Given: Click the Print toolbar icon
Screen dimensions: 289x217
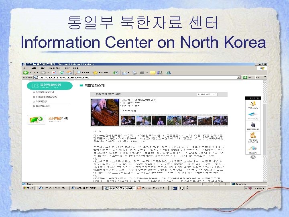Looking at the screenshot, I should [x=134, y=73].
